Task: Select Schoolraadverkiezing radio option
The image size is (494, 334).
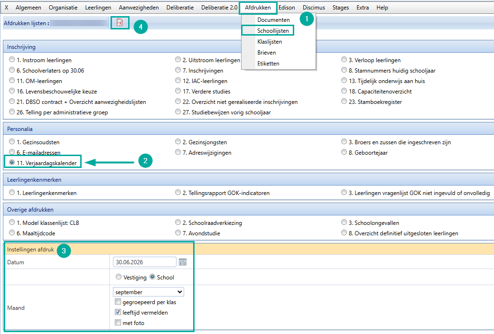Action: [x=178, y=222]
